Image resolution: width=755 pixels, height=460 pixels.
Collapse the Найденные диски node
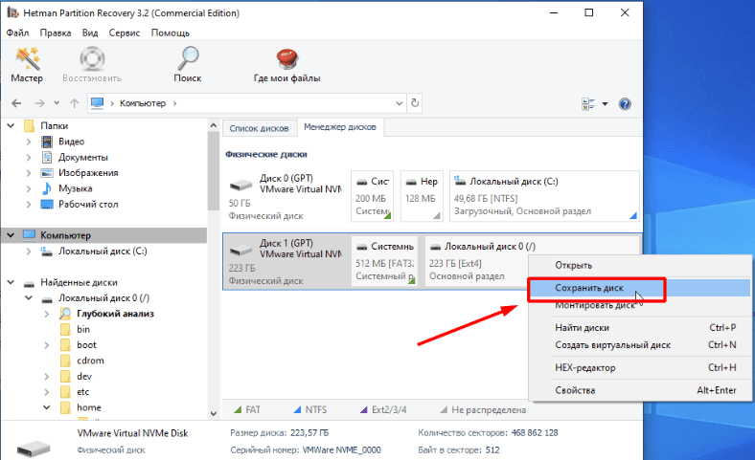point(11,283)
